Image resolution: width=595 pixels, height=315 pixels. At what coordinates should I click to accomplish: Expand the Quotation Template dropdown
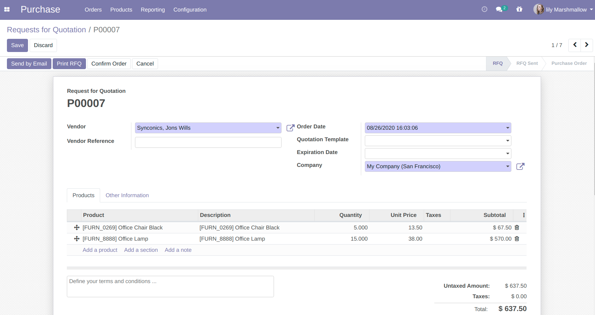(x=507, y=141)
